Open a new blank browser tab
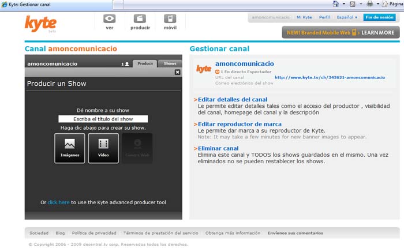Viewport: 404px width, 248px height. click(x=118, y=5)
